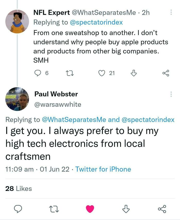Unlike Paul Webster's tweet with pink heart
The image size is (180, 220).
pyautogui.click(x=90, y=209)
